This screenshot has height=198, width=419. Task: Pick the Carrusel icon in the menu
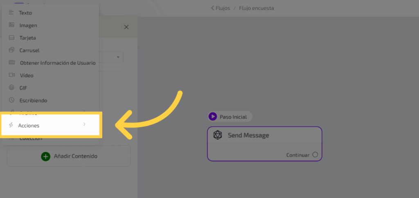(11, 50)
